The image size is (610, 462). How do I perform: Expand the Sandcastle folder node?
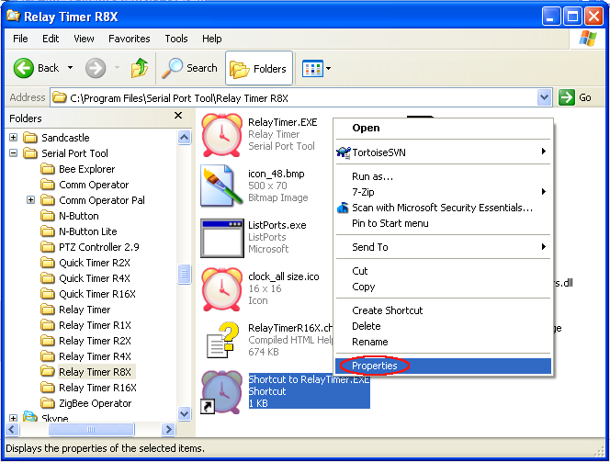point(13,137)
